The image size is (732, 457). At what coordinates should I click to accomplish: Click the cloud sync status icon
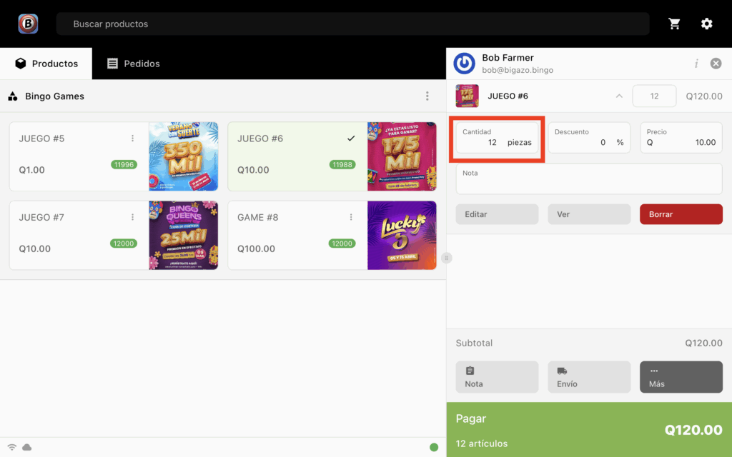(27, 447)
